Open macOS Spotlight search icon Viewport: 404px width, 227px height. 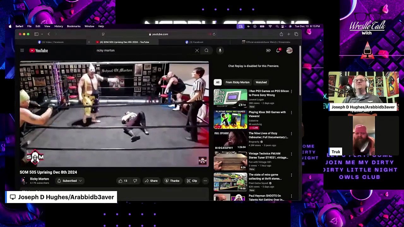coord(277,26)
